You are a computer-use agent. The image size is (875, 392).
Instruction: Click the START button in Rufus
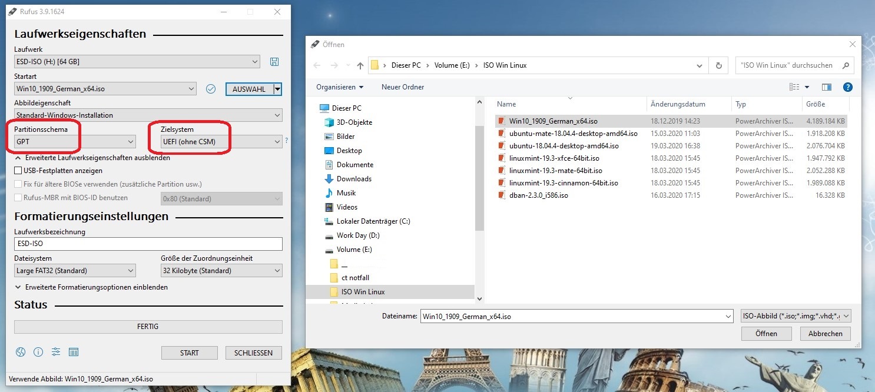click(x=190, y=353)
